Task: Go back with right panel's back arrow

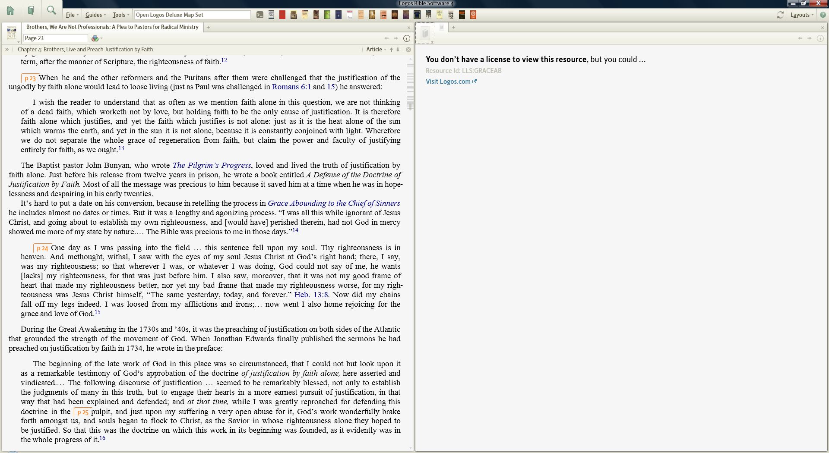Action: (800, 38)
